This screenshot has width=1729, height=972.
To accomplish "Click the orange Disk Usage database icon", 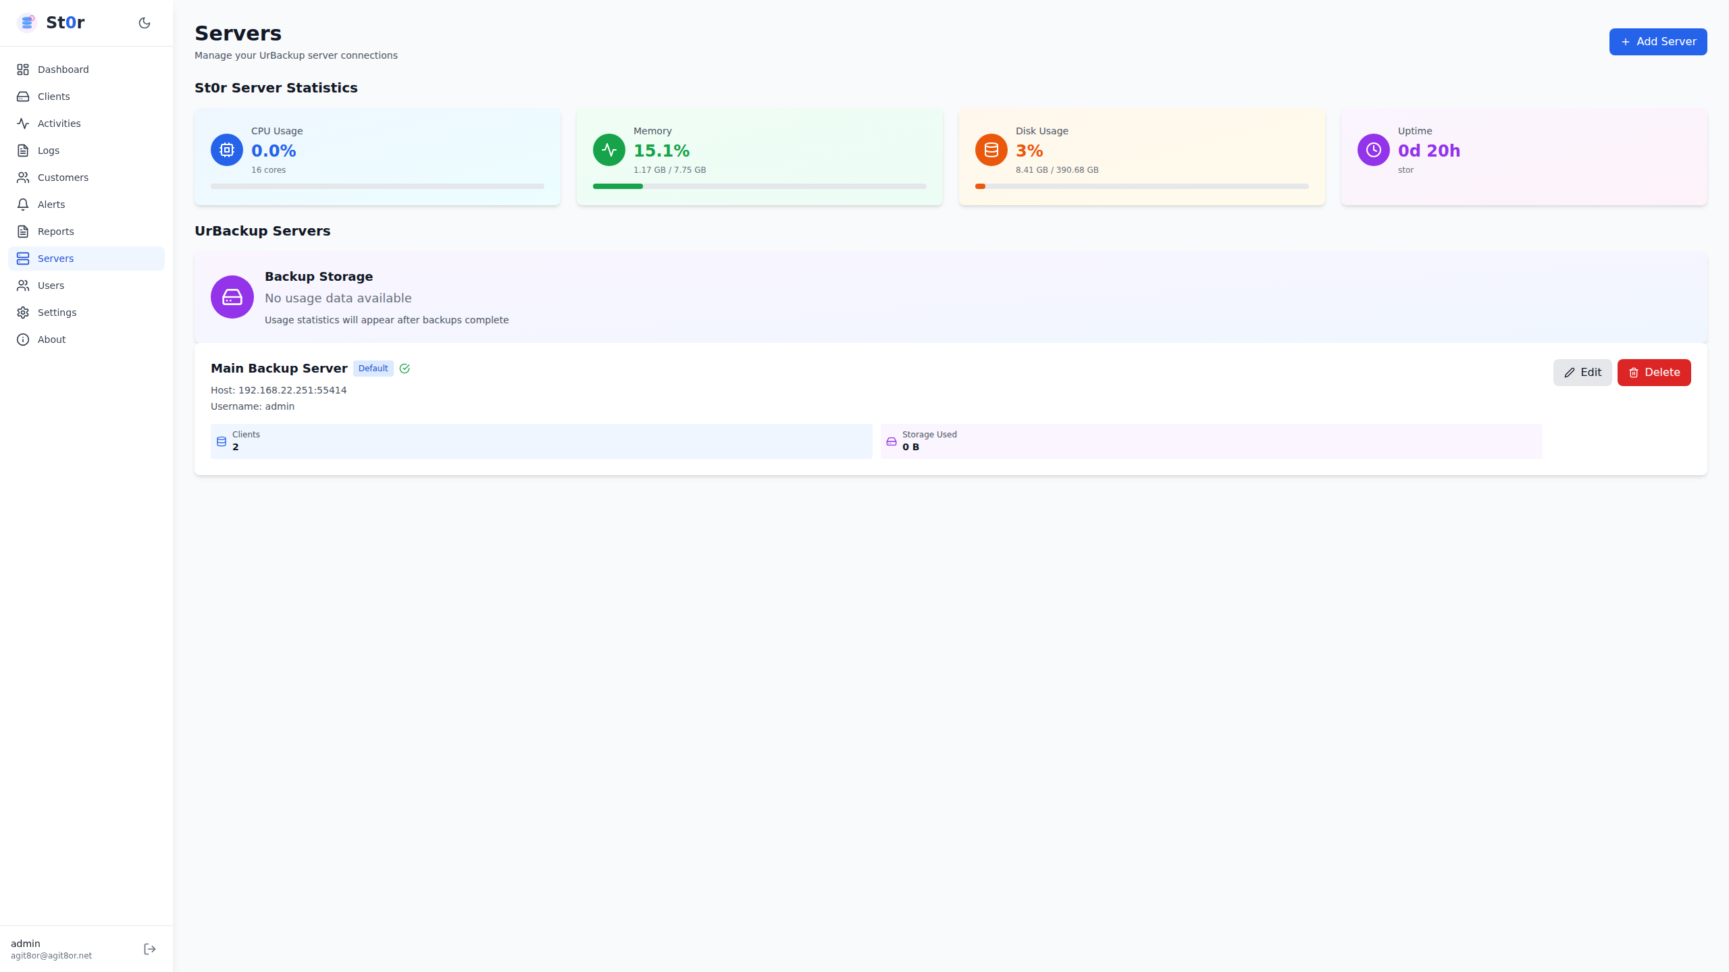I will [x=991, y=150].
